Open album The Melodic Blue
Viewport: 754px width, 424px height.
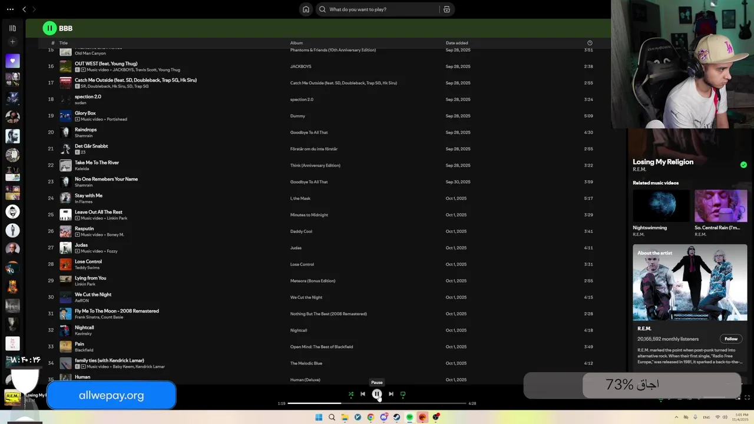[x=306, y=363]
